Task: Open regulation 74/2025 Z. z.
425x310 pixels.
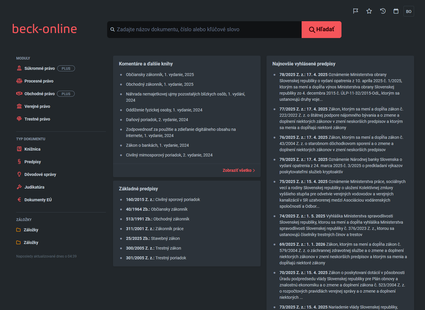Action: point(341,225)
